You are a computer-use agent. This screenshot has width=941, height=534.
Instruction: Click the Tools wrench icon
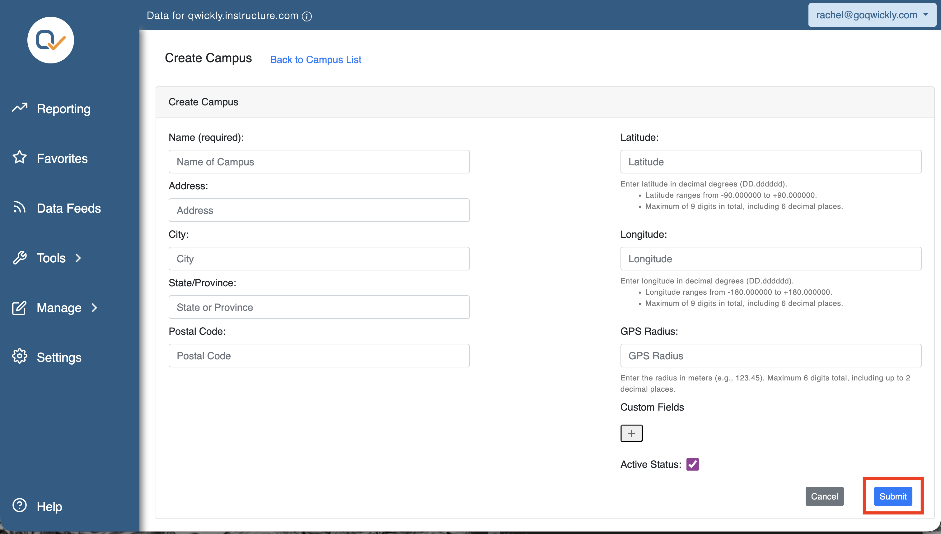point(20,258)
